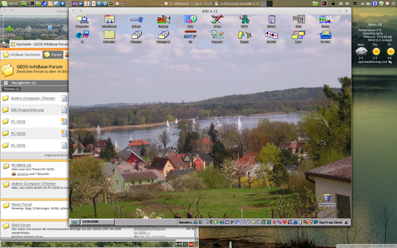Open the Sigma application icon
The height and width of the screenshot is (248, 397).
pyautogui.click(x=244, y=37)
